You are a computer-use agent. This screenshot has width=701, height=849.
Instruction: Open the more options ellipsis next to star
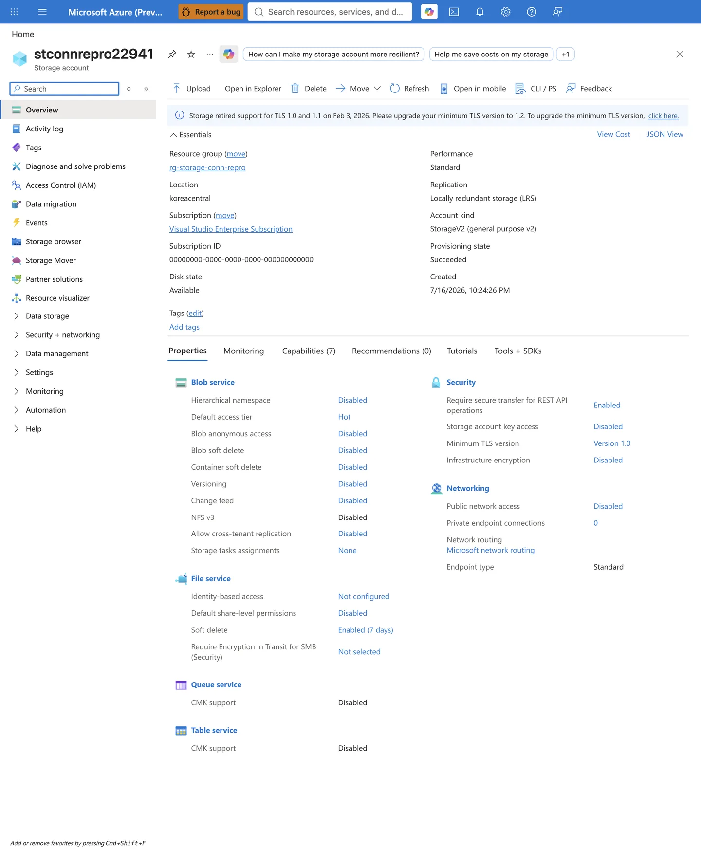coord(209,54)
